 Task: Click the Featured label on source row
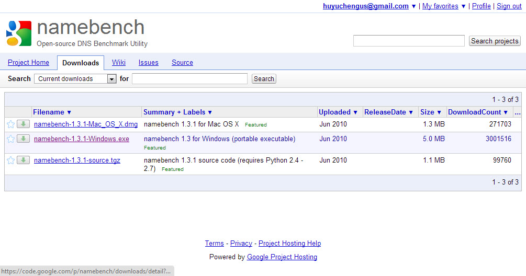(x=172, y=169)
